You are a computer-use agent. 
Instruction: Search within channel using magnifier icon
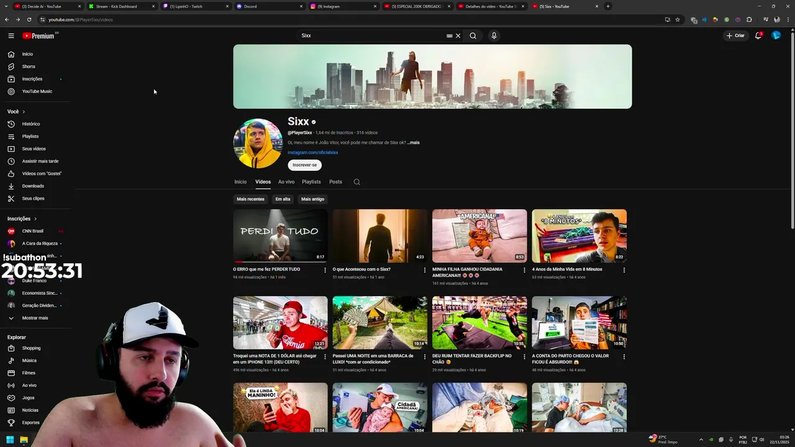click(x=357, y=182)
